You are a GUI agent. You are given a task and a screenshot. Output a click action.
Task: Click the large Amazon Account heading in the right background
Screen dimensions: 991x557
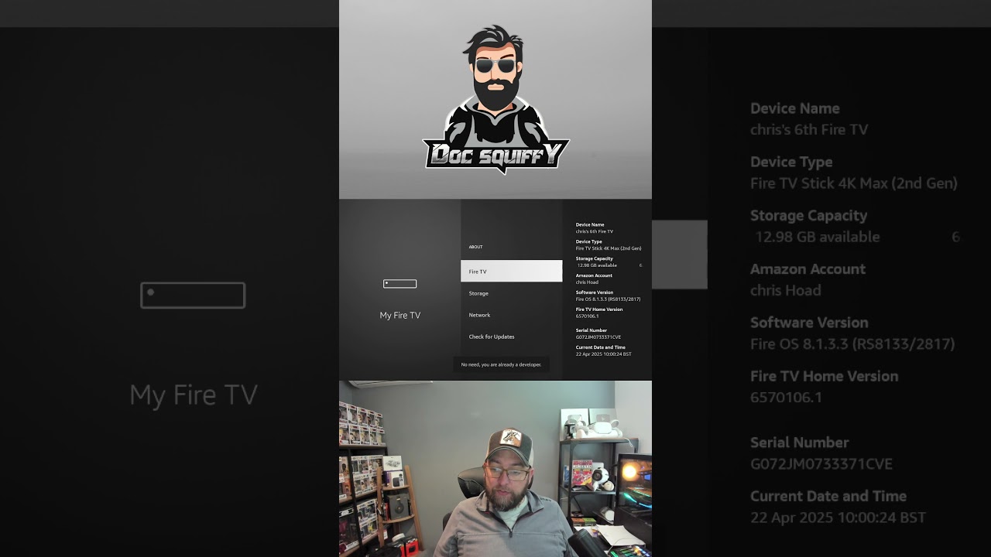808,269
